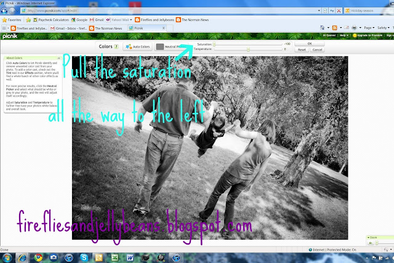Click the Saturation slider handle
This screenshot has height=263, width=394.
[x=214, y=44]
